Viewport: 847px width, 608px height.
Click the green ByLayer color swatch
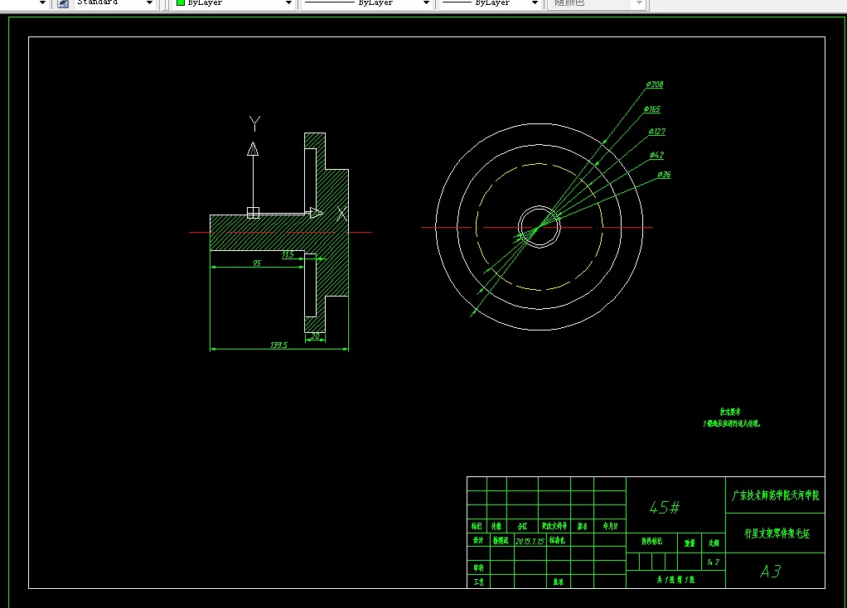(181, 2)
